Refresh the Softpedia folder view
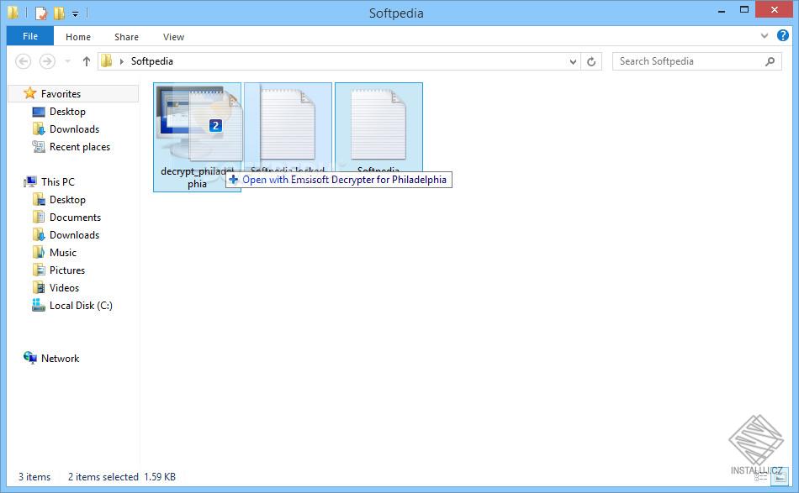Viewport: 799px width, 493px height. click(591, 61)
